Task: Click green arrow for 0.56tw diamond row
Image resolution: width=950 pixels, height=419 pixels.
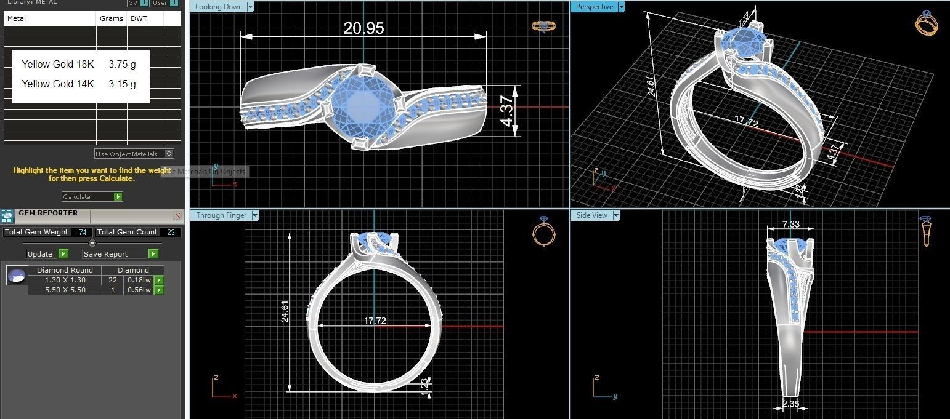Action: pyautogui.click(x=158, y=290)
